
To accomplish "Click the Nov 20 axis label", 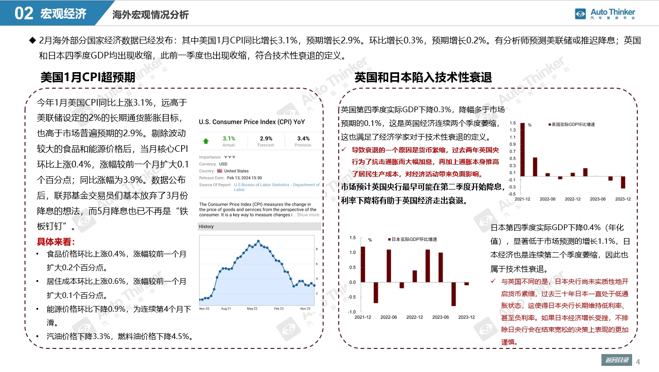I will (x=205, y=309).
